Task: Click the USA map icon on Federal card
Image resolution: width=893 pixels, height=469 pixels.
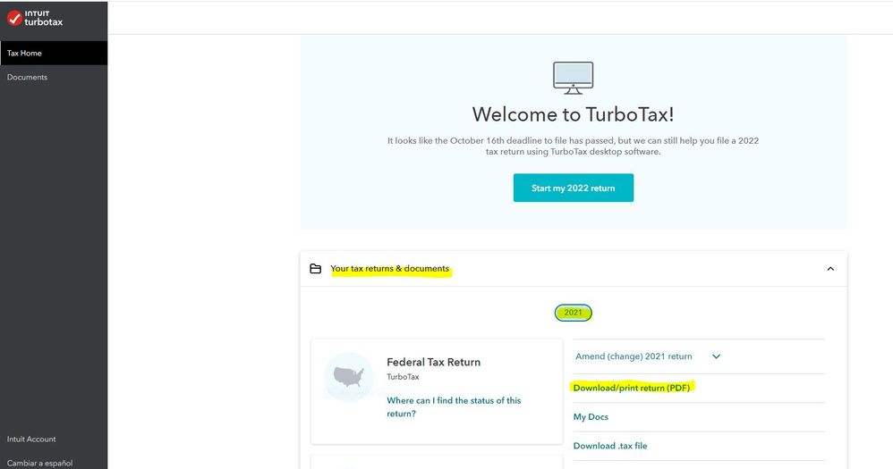Action: (x=348, y=377)
